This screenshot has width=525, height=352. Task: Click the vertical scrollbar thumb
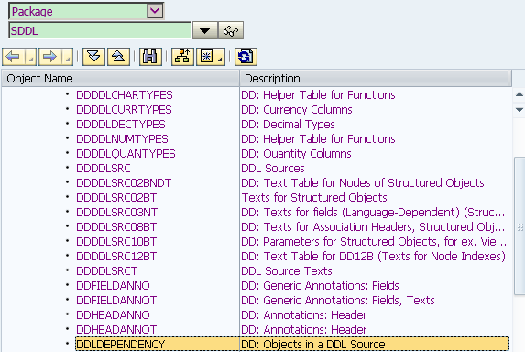coord(520,226)
